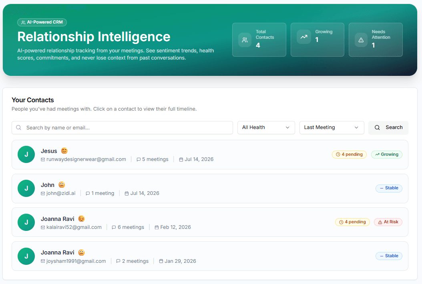This screenshot has width=422, height=284.
Task: Click the neutral emoji next to John
Action: pyautogui.click(x=62, y=185)
